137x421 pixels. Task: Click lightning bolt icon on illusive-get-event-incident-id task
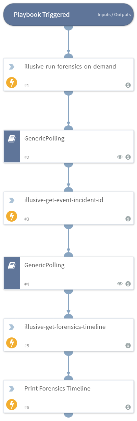point(12,216)
